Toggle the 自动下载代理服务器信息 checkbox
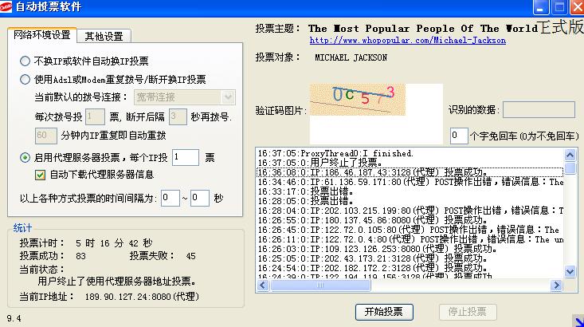The width and height of the screenshot is (584, 327). click(41, 175)
